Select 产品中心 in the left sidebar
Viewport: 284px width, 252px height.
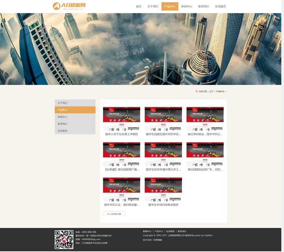pos(75,110)
